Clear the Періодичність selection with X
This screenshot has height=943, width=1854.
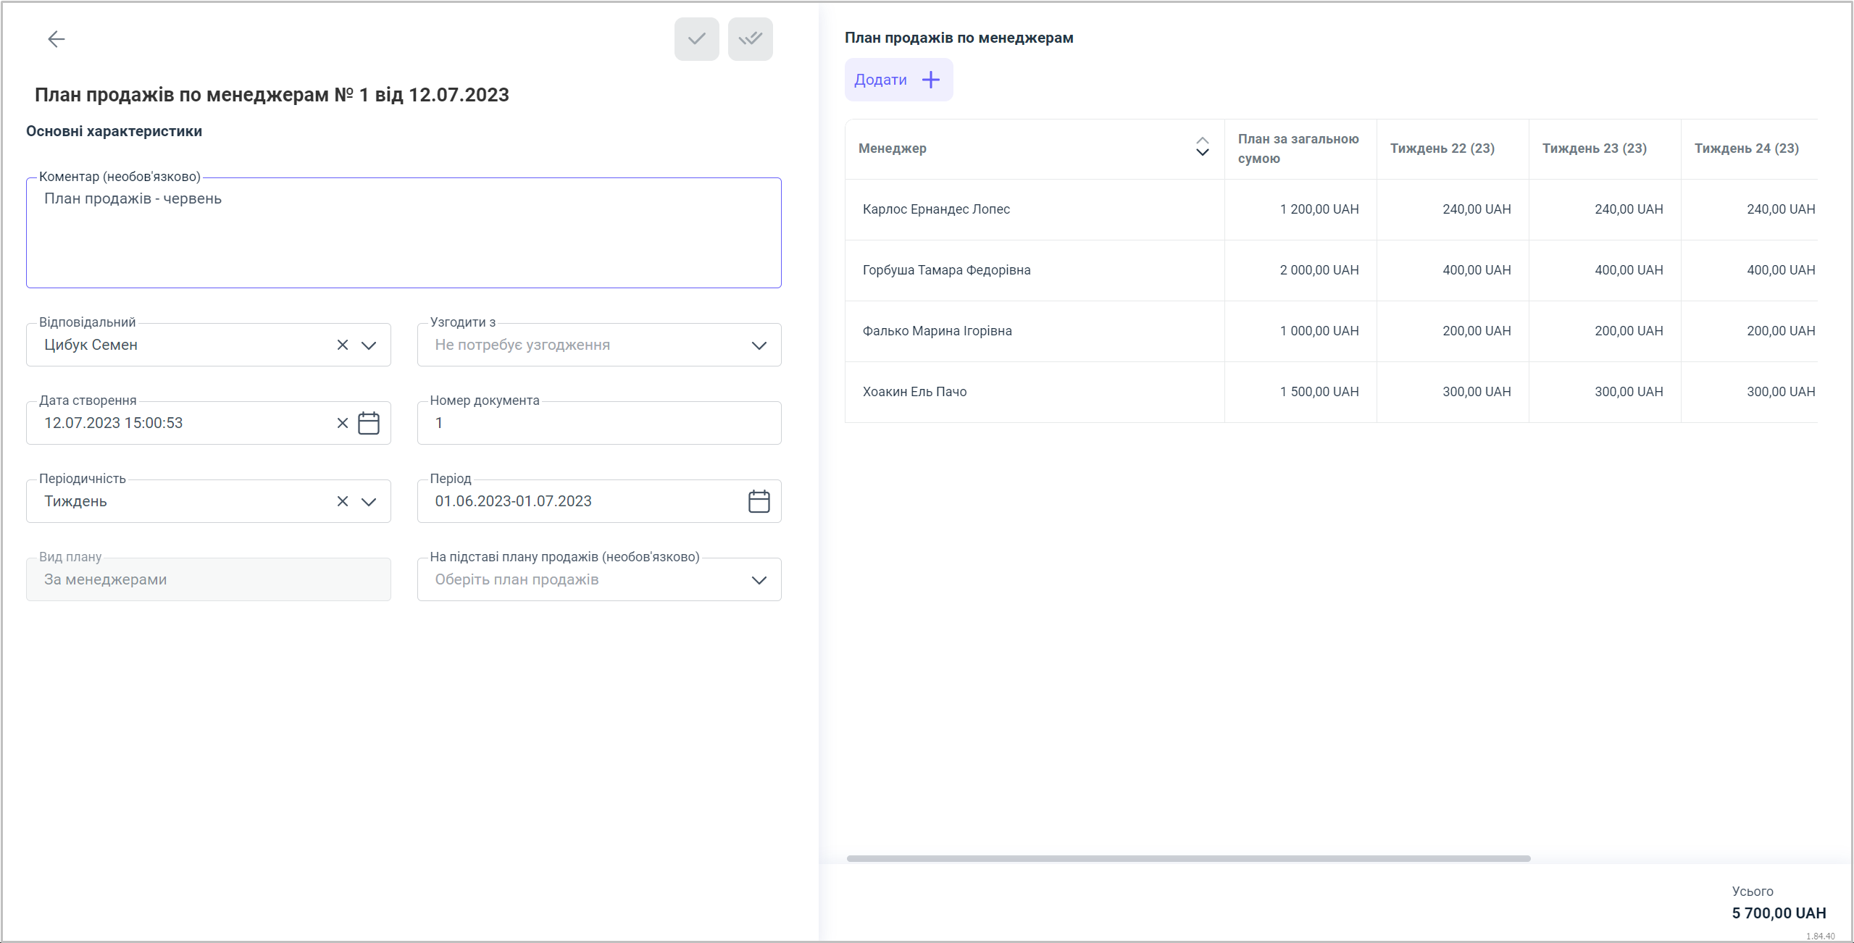click(x=343, y=501)
